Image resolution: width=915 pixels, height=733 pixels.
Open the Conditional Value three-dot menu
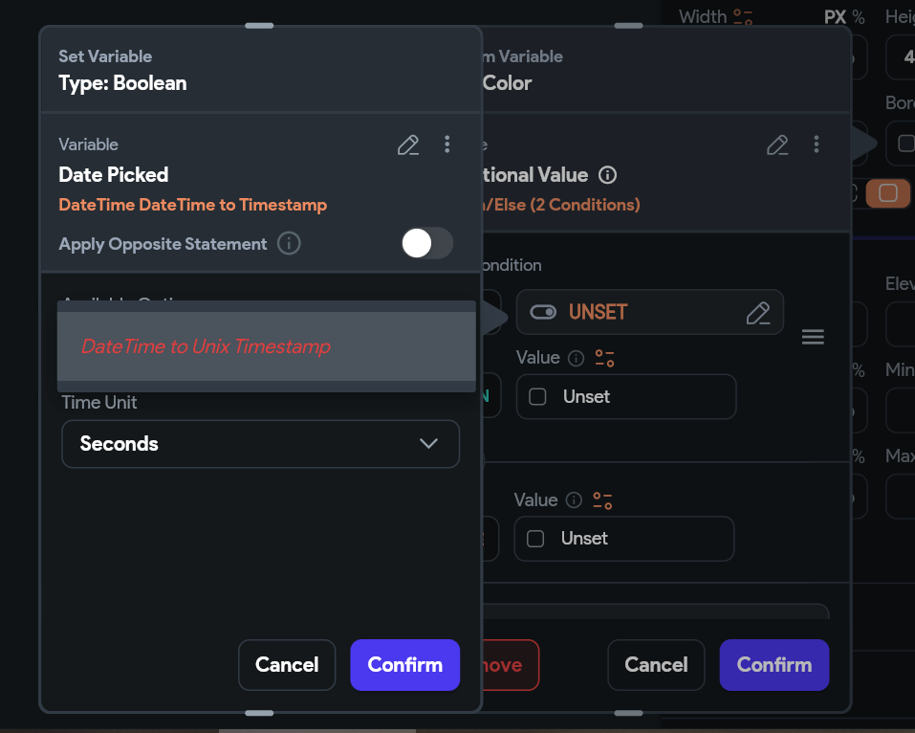click(x=817, y=144)
